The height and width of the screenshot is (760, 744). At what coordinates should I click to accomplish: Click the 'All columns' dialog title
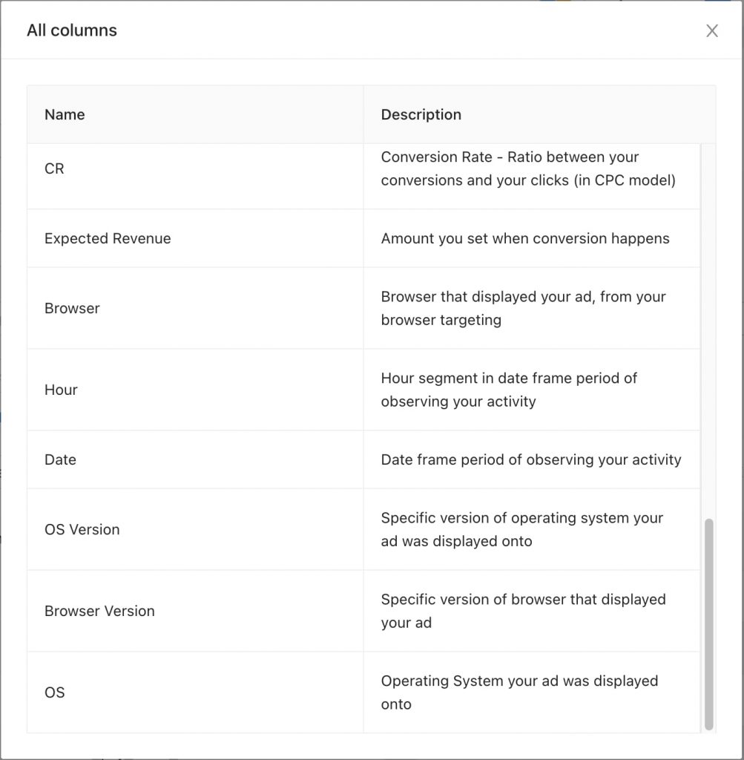72,30
